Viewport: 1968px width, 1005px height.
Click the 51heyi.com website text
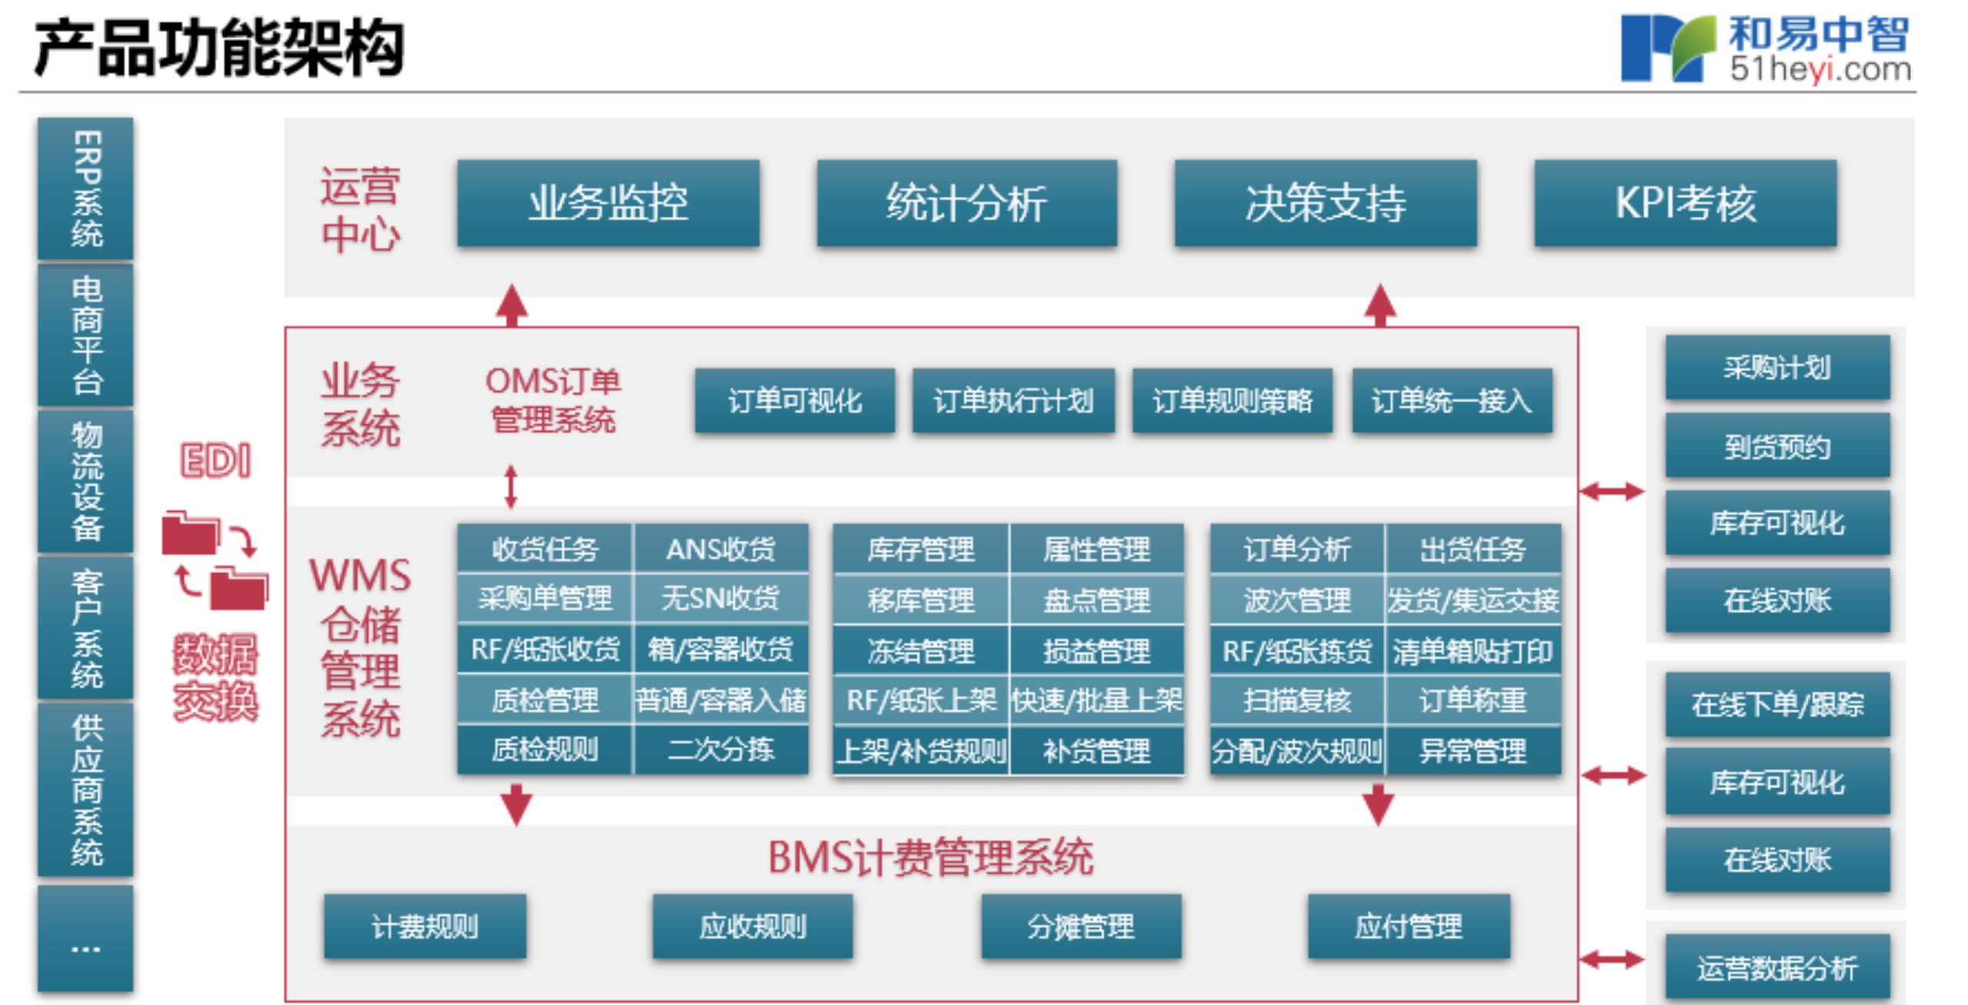1820,69
